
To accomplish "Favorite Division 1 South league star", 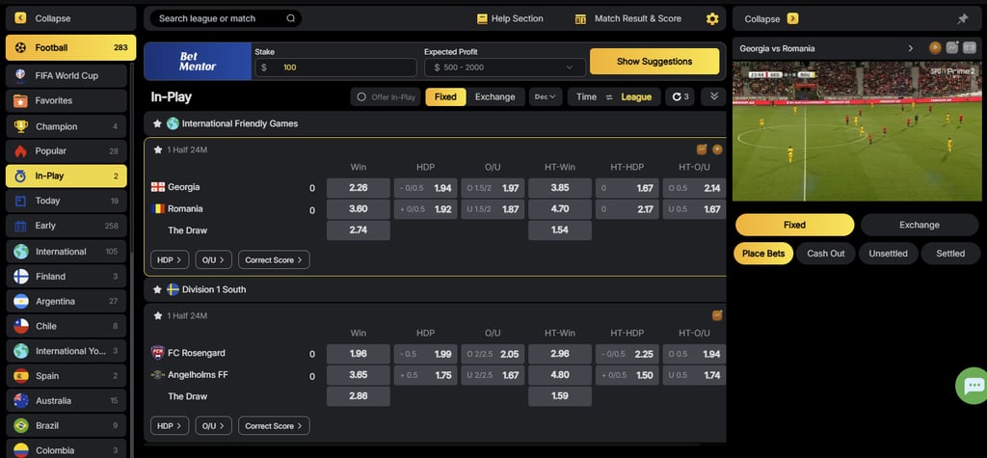I will point(157,290).
